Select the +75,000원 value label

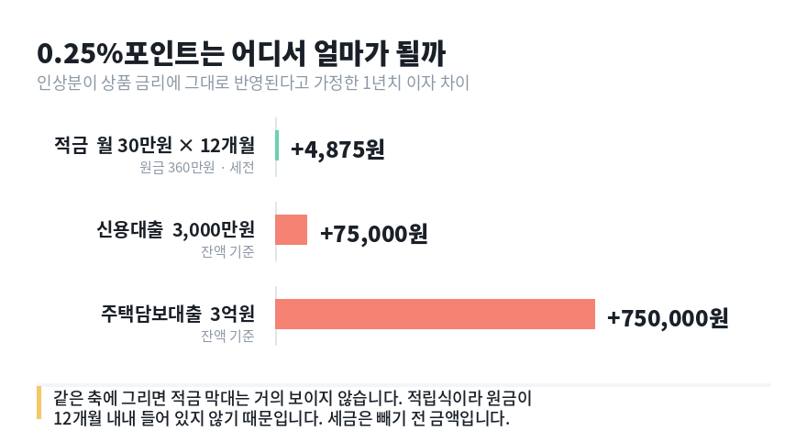pyautogui.click(x=373, y=234)
